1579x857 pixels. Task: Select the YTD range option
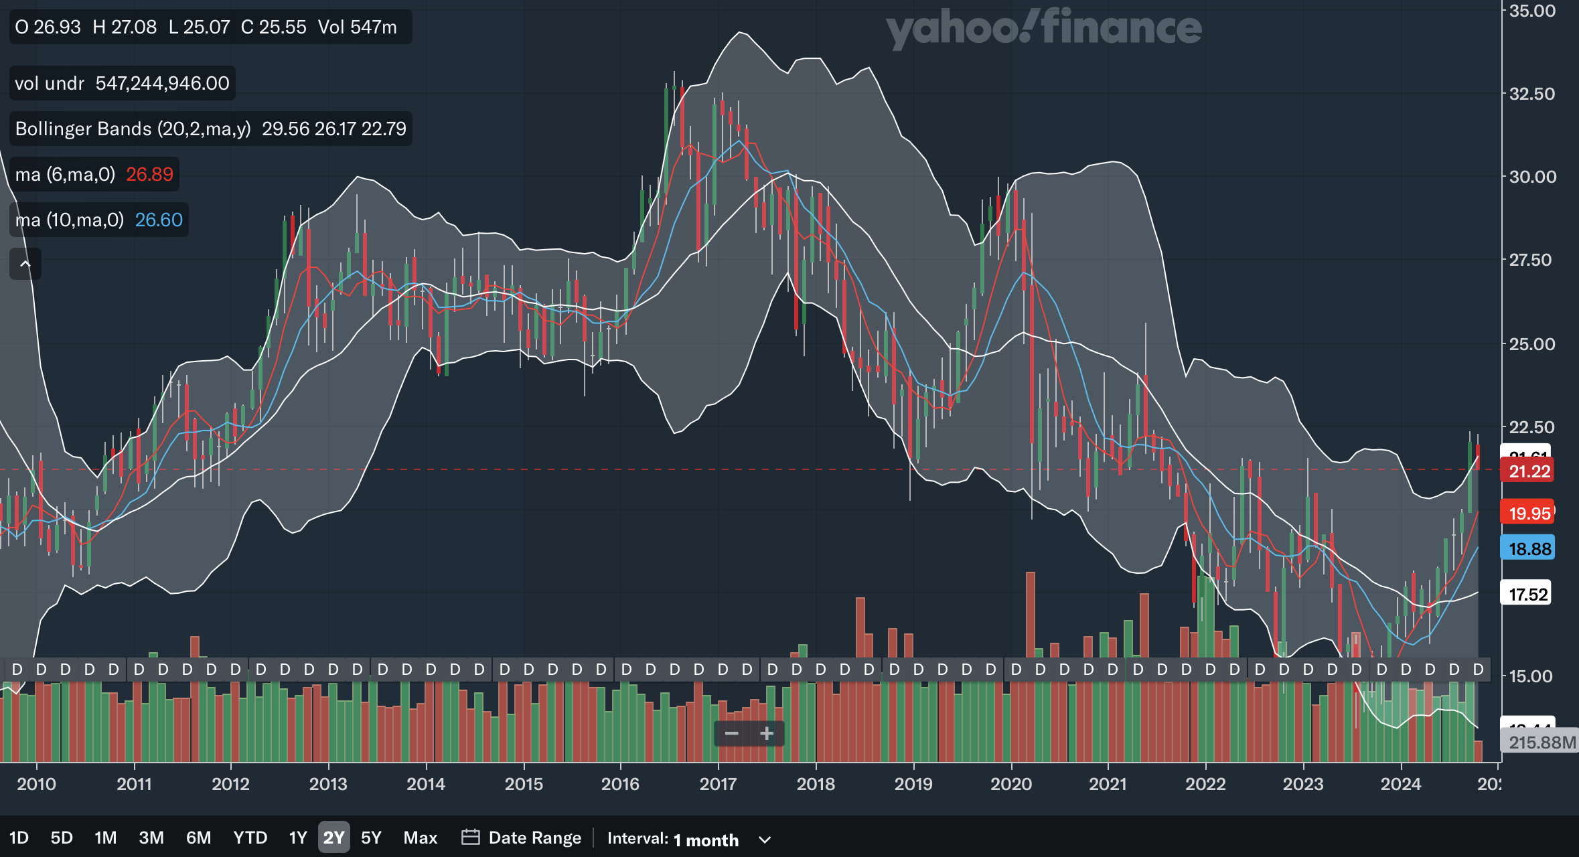click(250, 838)
